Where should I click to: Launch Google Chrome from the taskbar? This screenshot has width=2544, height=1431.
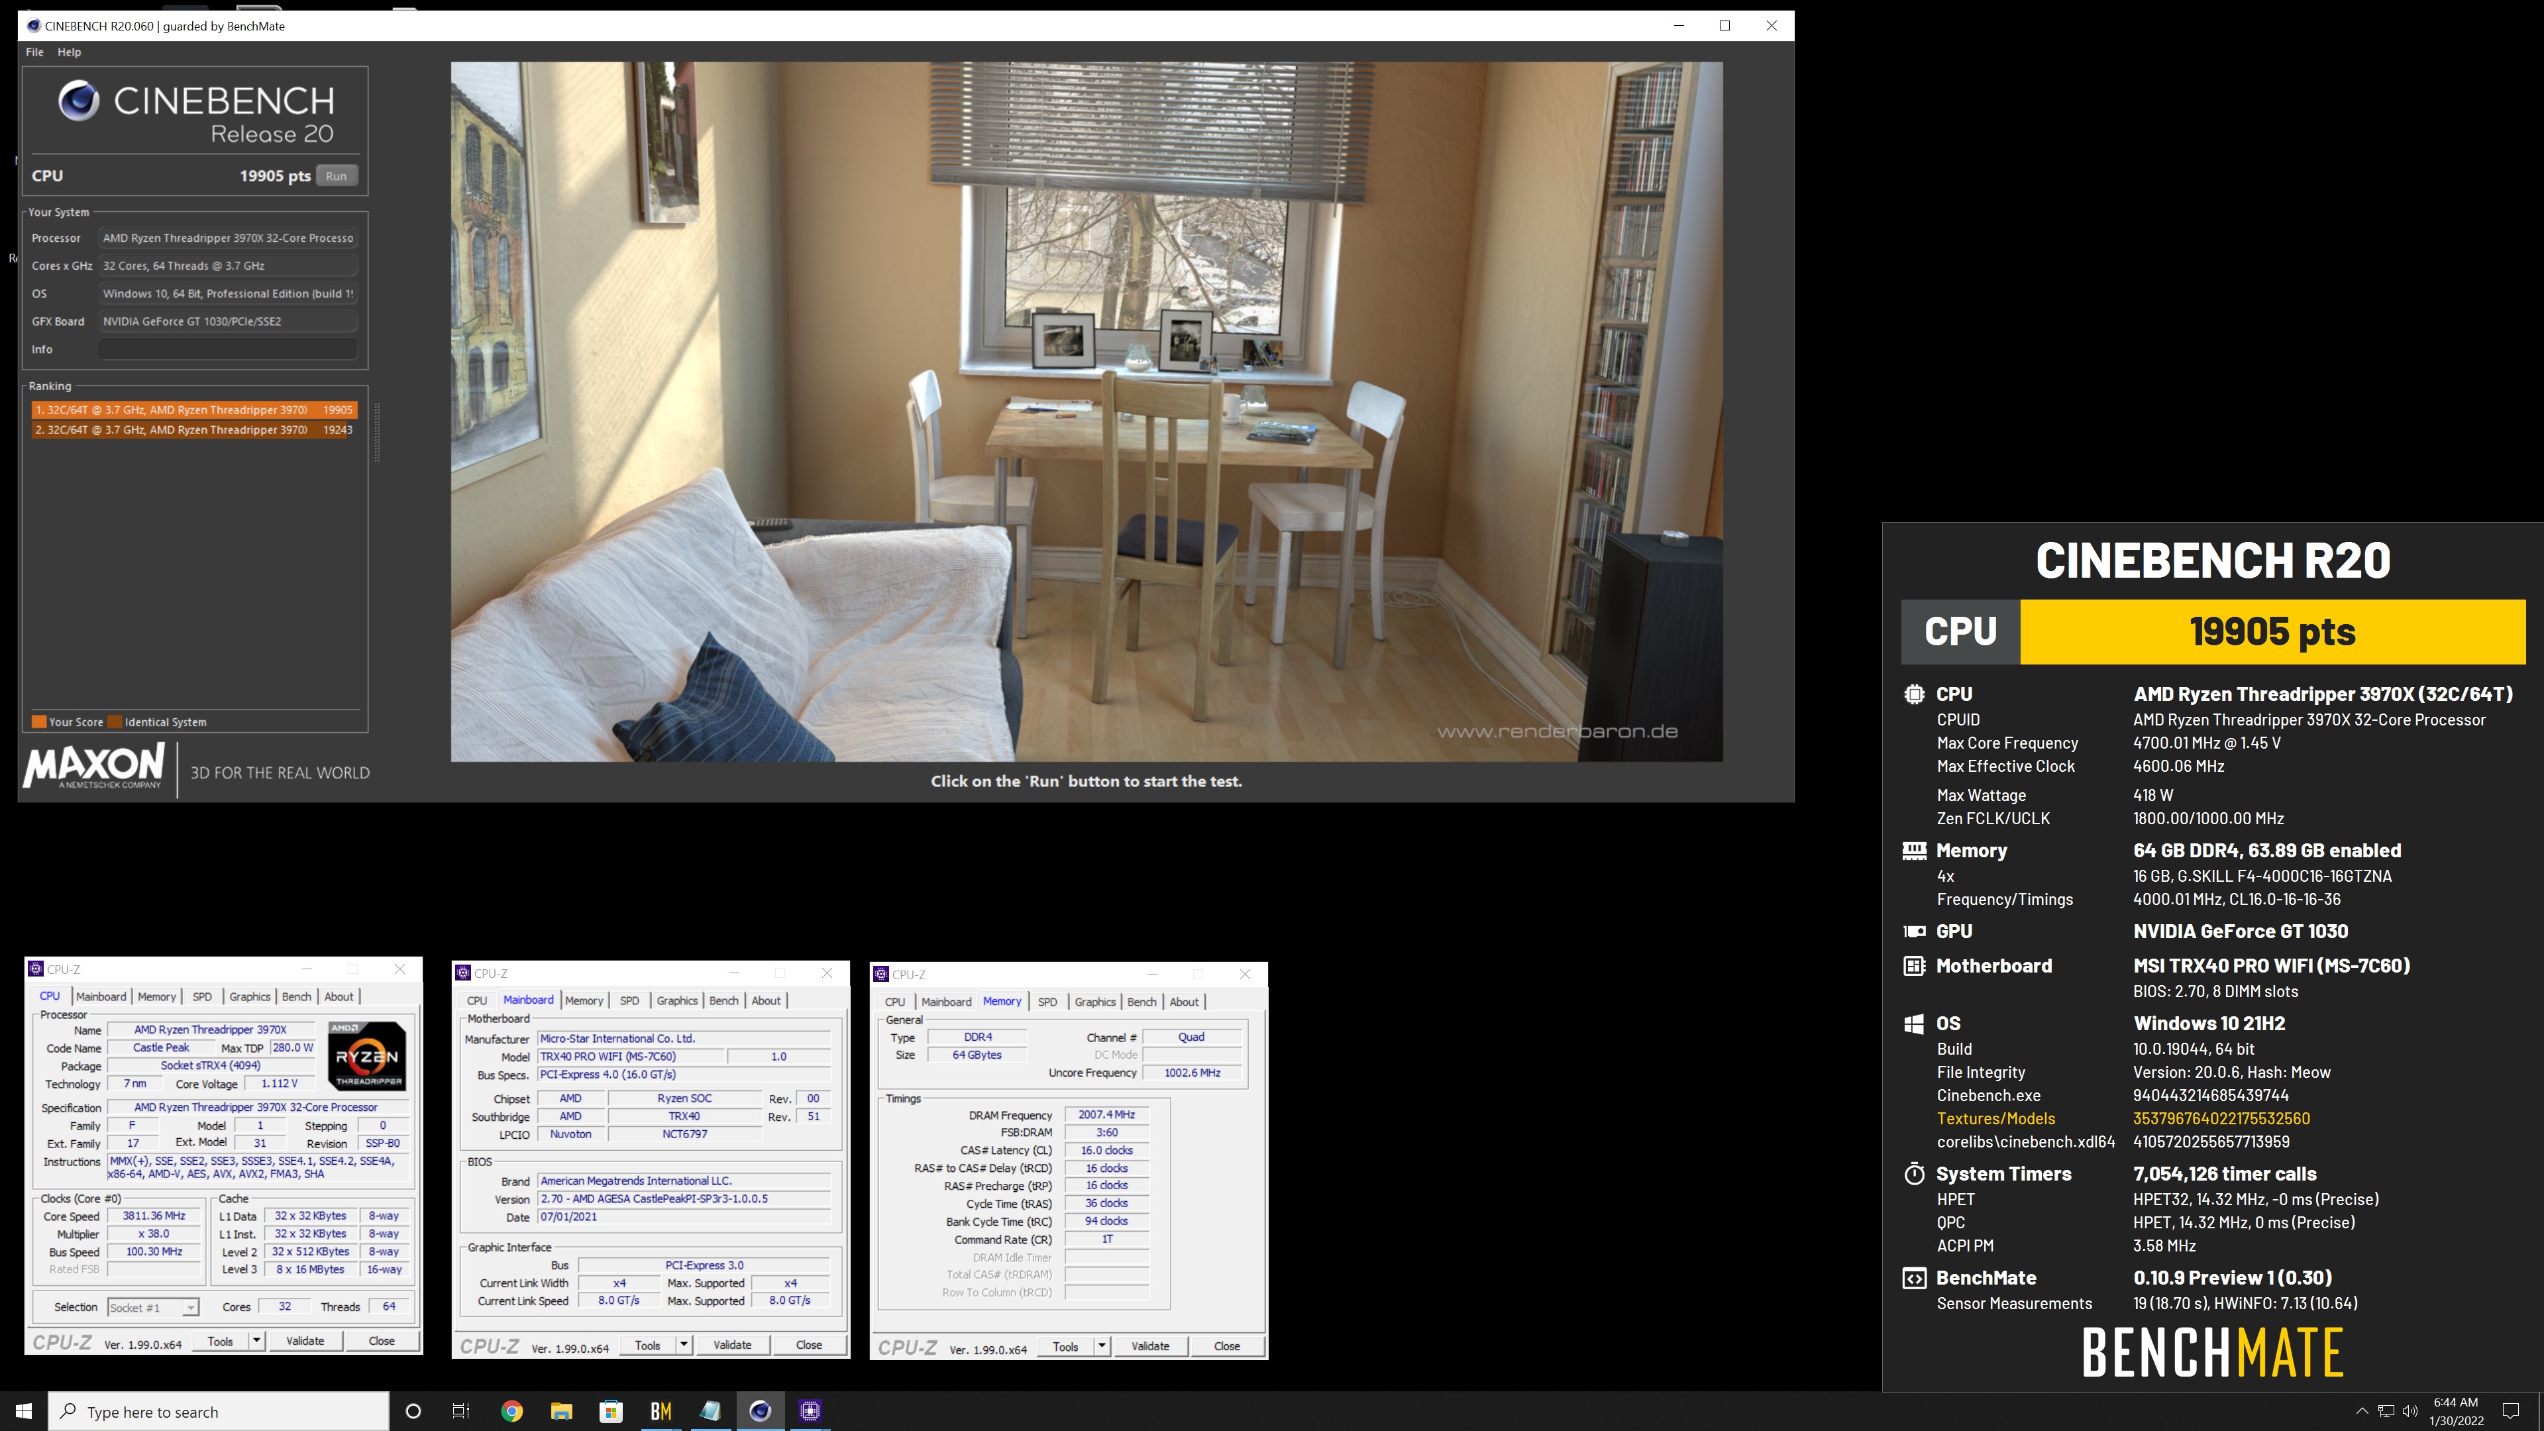[x=511, y=1411]
